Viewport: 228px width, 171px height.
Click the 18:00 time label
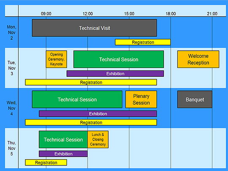click(171, 14)
